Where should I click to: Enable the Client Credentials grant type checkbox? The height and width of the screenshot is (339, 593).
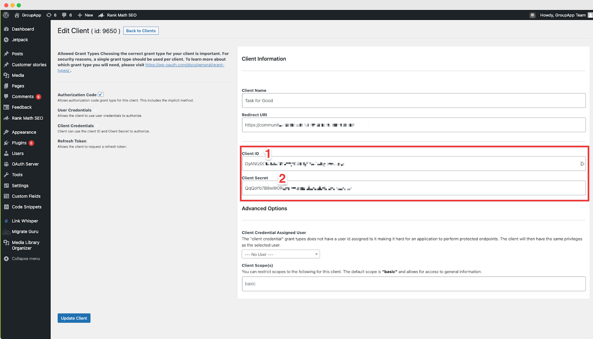click(97, 126)
